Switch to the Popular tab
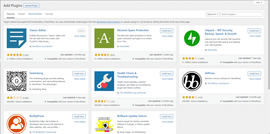This screenshot has width=270, height=134. [21, 14]
